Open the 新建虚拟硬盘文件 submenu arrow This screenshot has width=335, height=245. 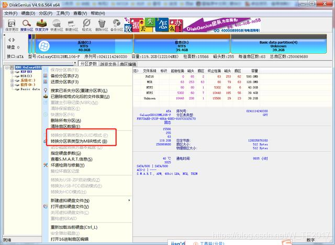(129, 201)
